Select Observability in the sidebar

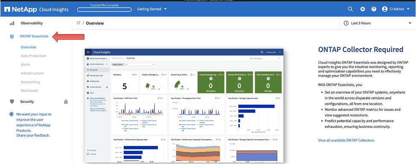(x=32, y=23)
